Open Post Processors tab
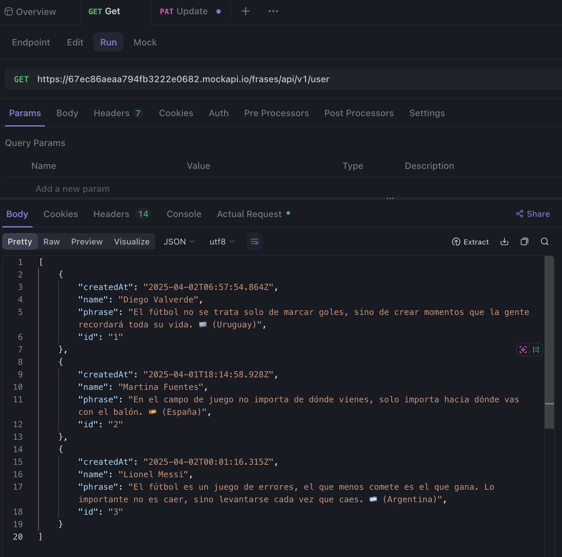Image resolution: width=562 pixels, height=557 pixels. [x=359, y=113]
